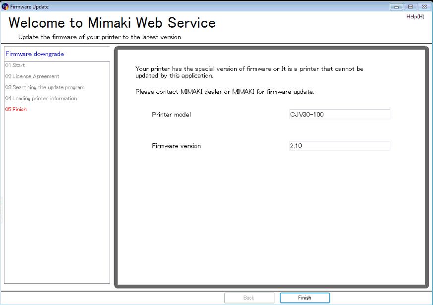Close the Firmware Update window
The height and width of the screenshot is (305, 433).
click(x=425, y=6)
